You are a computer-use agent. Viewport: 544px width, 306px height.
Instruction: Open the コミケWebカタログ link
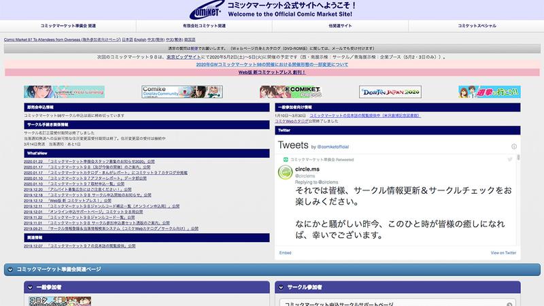tap(292, 121)
